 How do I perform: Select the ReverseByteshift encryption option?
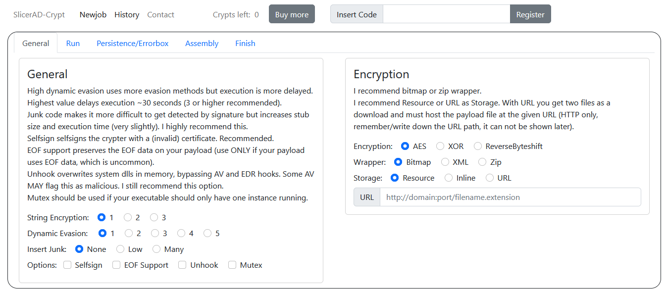coord(478,146)
